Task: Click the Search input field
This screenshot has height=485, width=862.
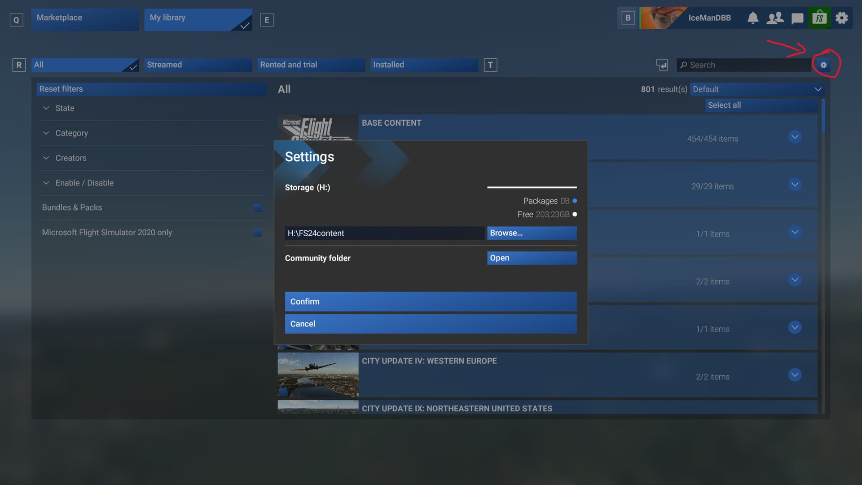Action: pos(744,65)
